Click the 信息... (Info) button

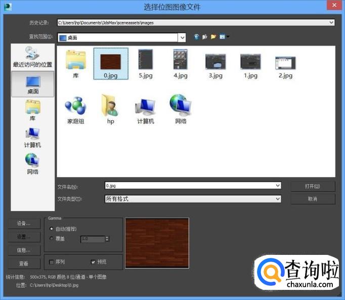[24, 250]
